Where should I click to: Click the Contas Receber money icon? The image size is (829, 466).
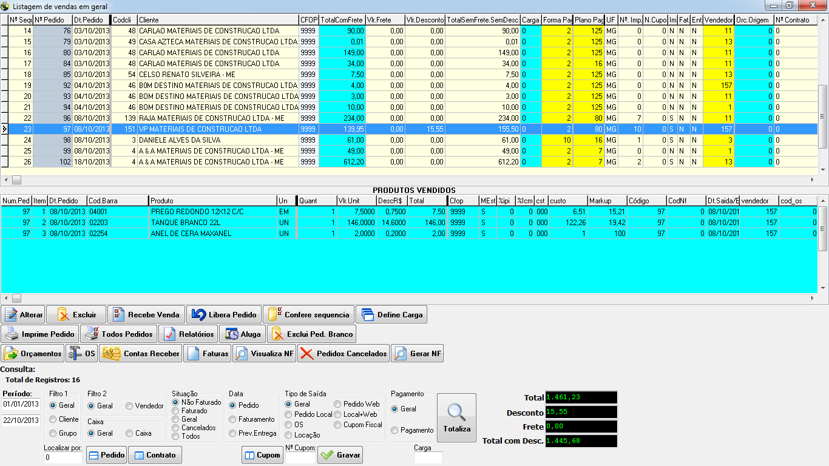[111, 353]
